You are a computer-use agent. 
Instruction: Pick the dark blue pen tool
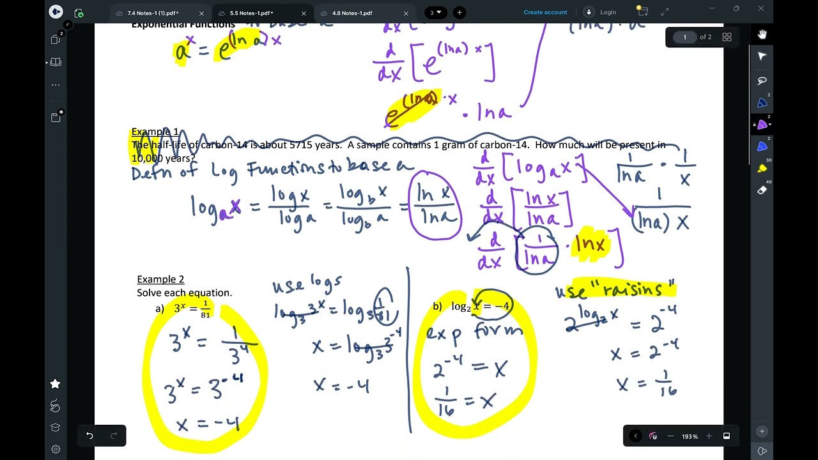pyautogui.click(x=762, y=103)
